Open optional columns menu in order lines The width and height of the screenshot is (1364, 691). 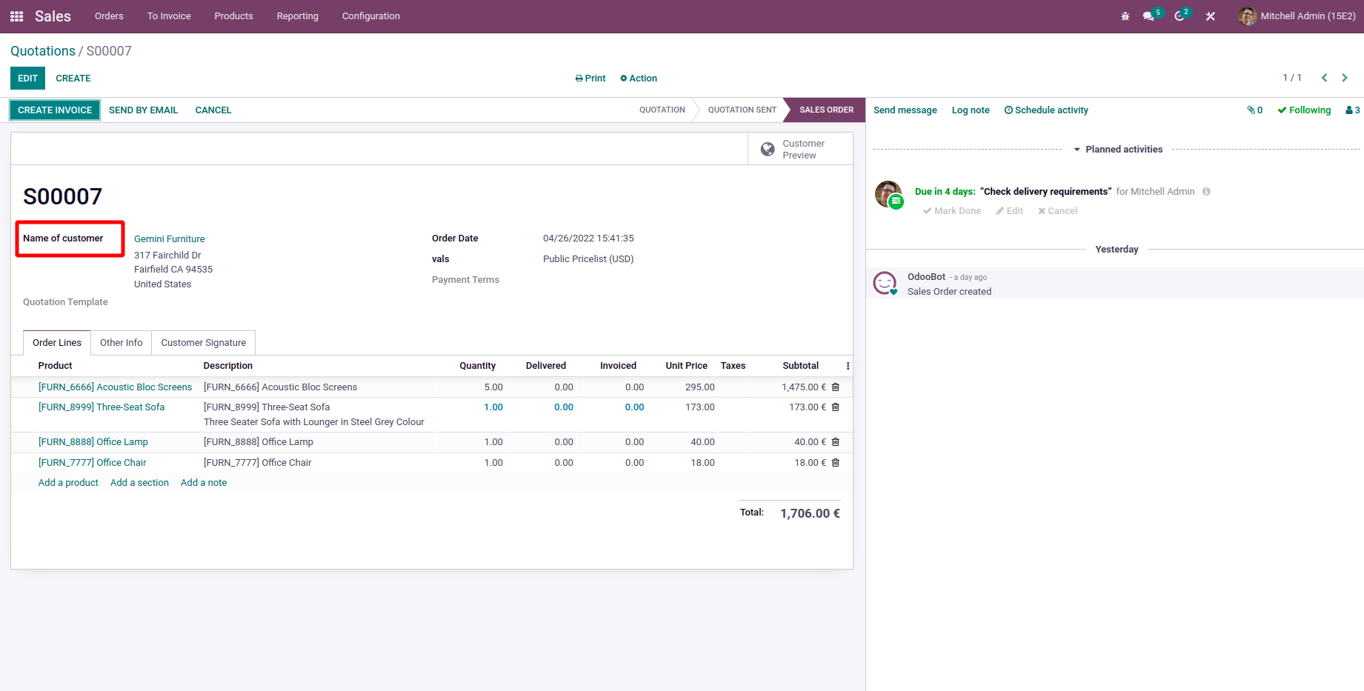[x=848, y=366]
